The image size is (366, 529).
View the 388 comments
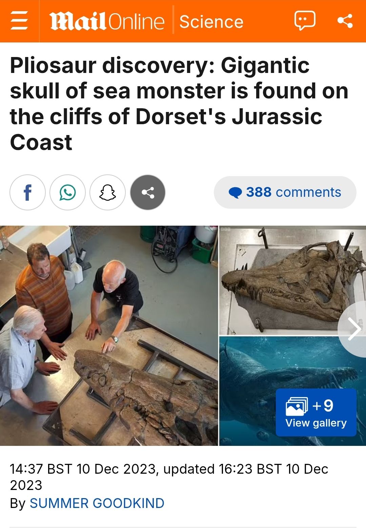point(285,192)
